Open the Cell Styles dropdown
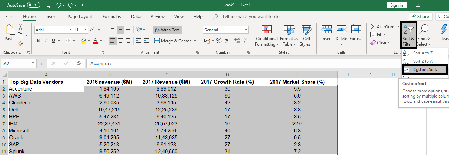449x155 pixels. pyautogui.click(x=306, y=36)
